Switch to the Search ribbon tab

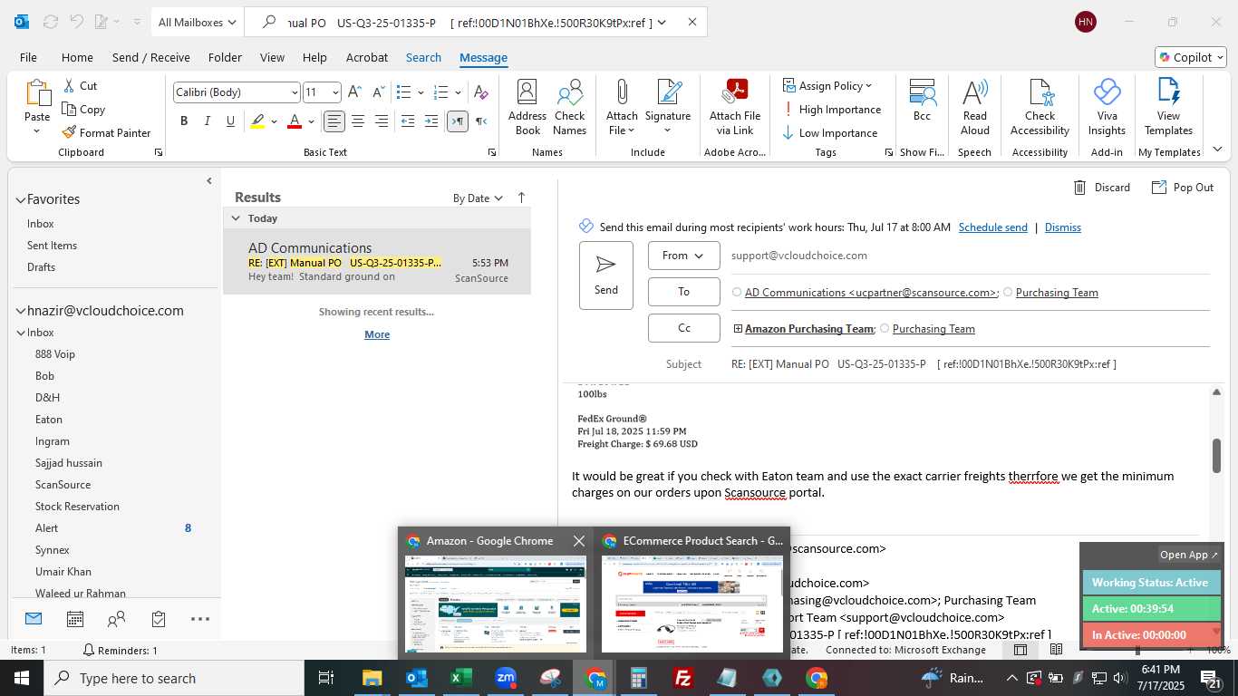point(423,57)
